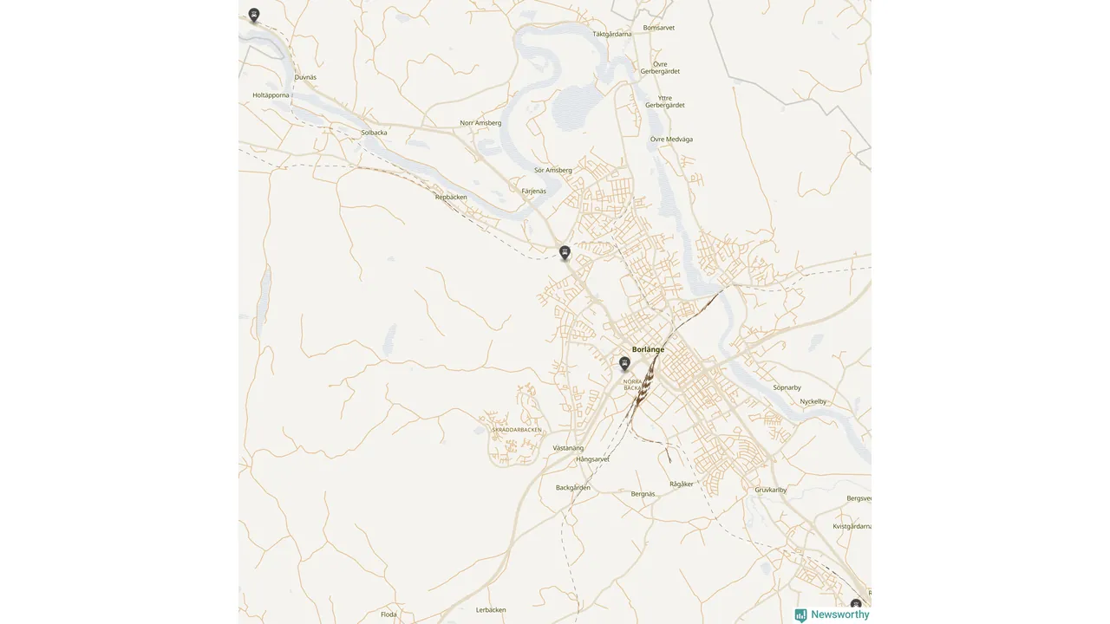
Task: Click the Solbacka label by the river
Action: 374,133
